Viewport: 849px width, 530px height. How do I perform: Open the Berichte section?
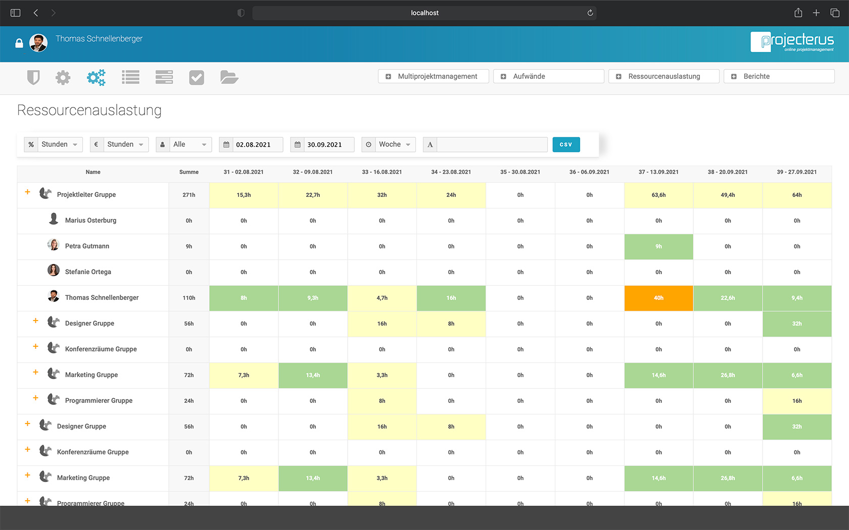(778, 76)
